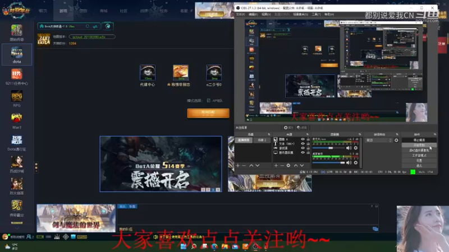Open File Explorer from the taskbar
Viewport: 449px width, 252px height.
click(x=225, y=246)
